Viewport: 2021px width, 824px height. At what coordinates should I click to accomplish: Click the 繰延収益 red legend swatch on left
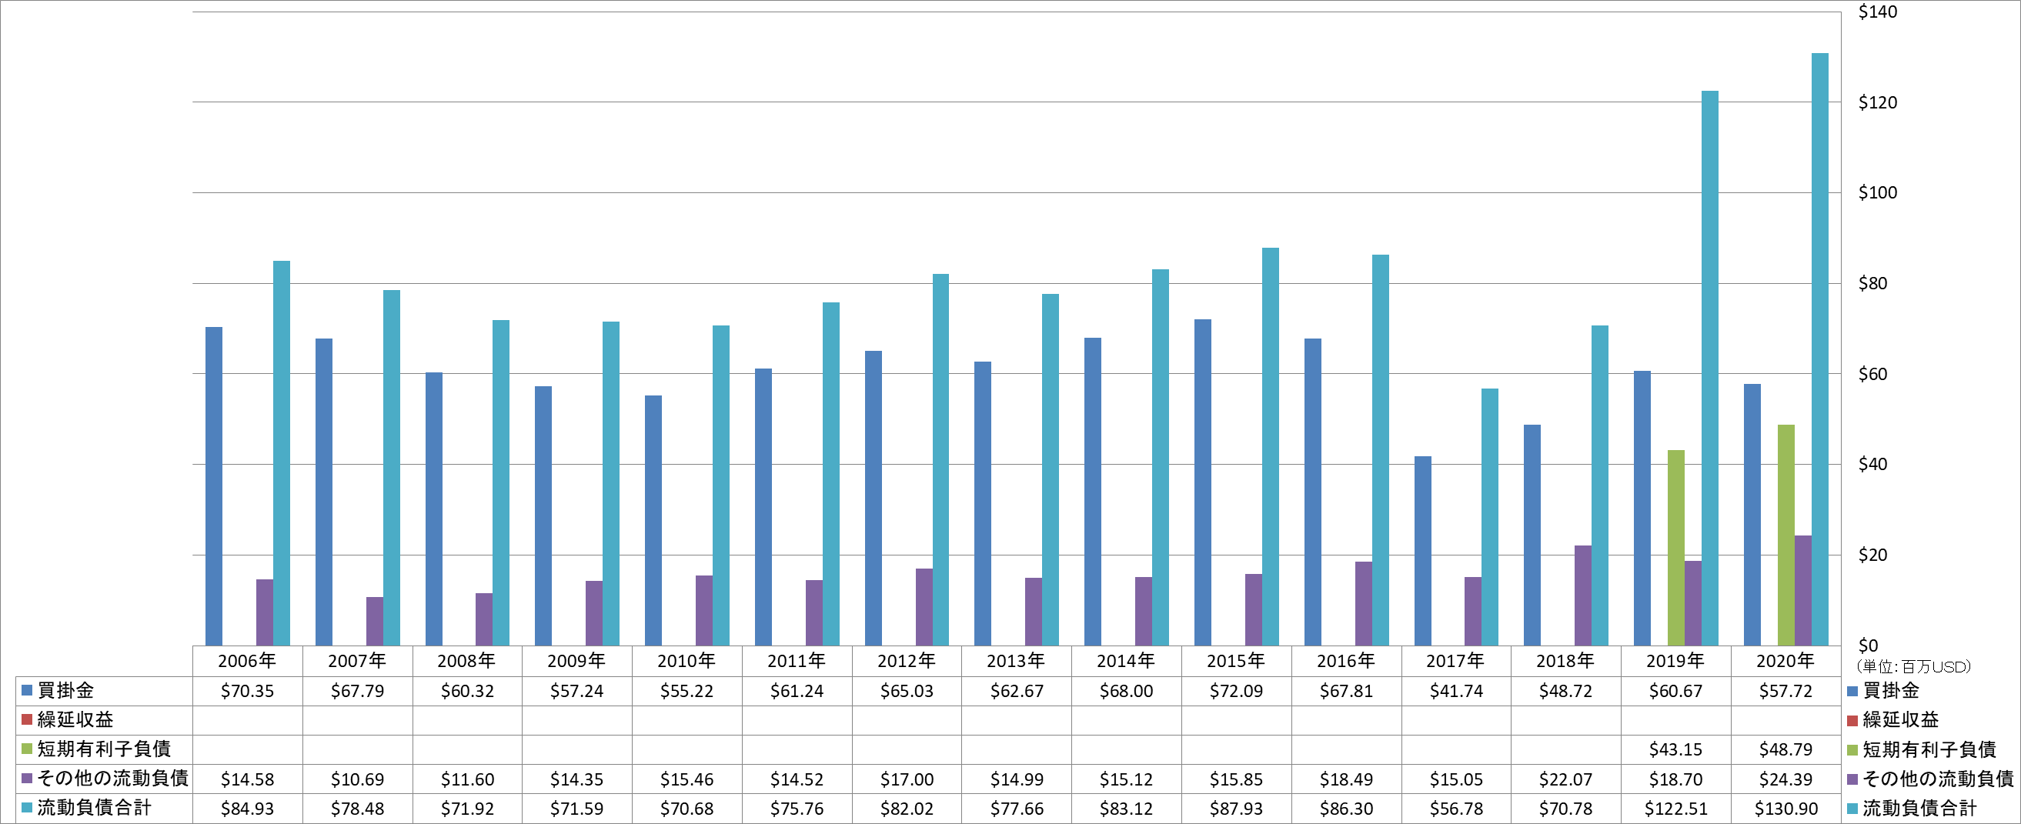click(x=27, y=719)
